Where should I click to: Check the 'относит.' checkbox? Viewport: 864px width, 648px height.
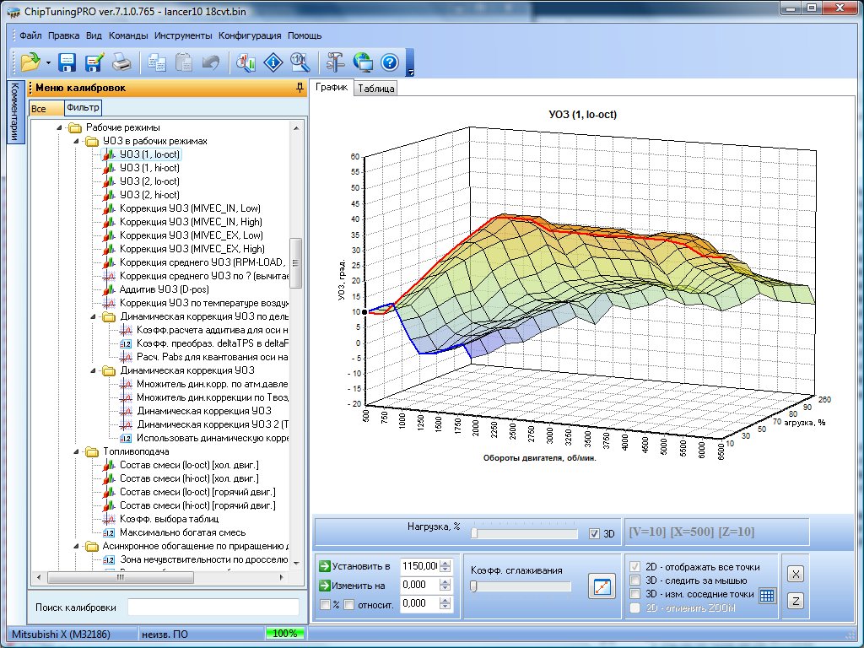[348, 604]
